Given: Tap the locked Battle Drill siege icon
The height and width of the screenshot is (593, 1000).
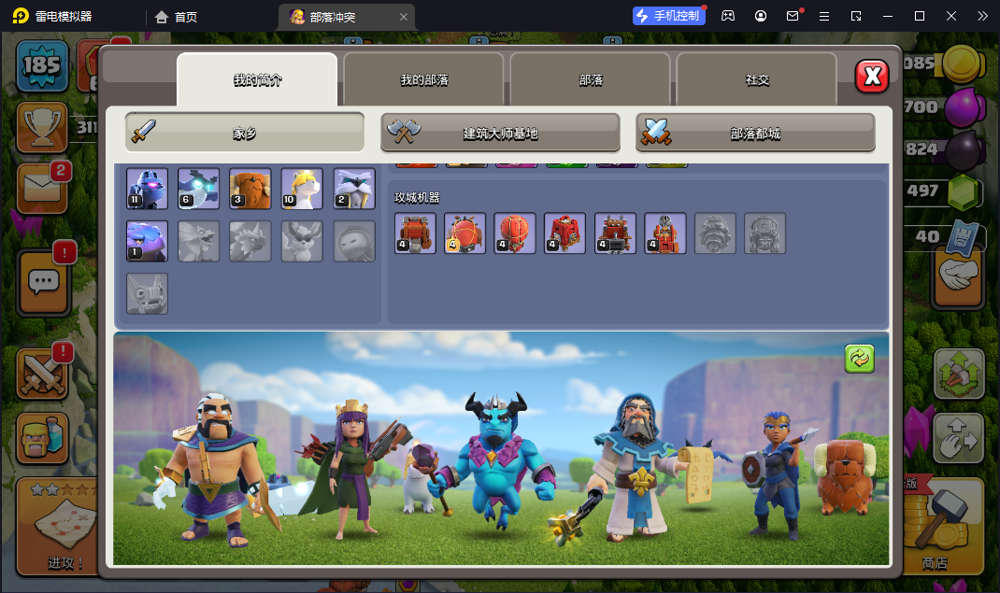Looking at the screenshot, I should click(715, 233).
